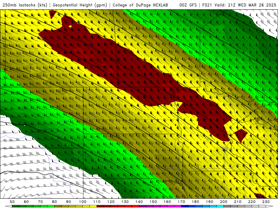Click the 170 knot legend label
The image size is (278, 208).
pos(181,202)
